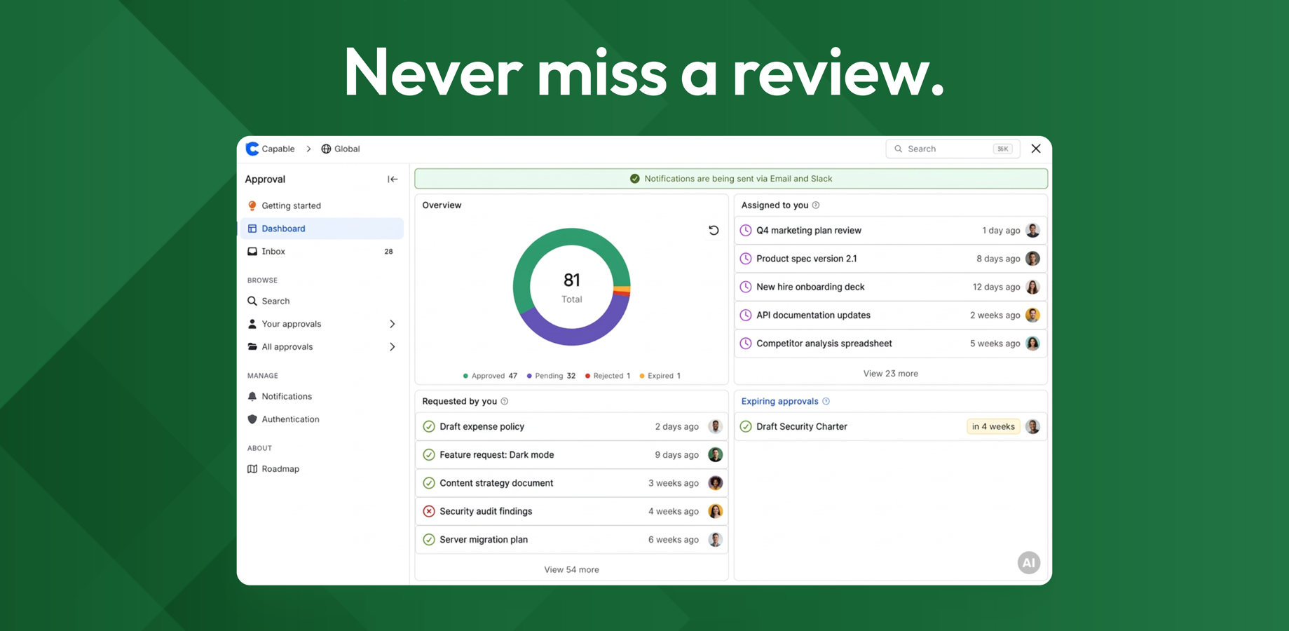
Task: Click info icon beside Requested by you
Action: [505, 402]
